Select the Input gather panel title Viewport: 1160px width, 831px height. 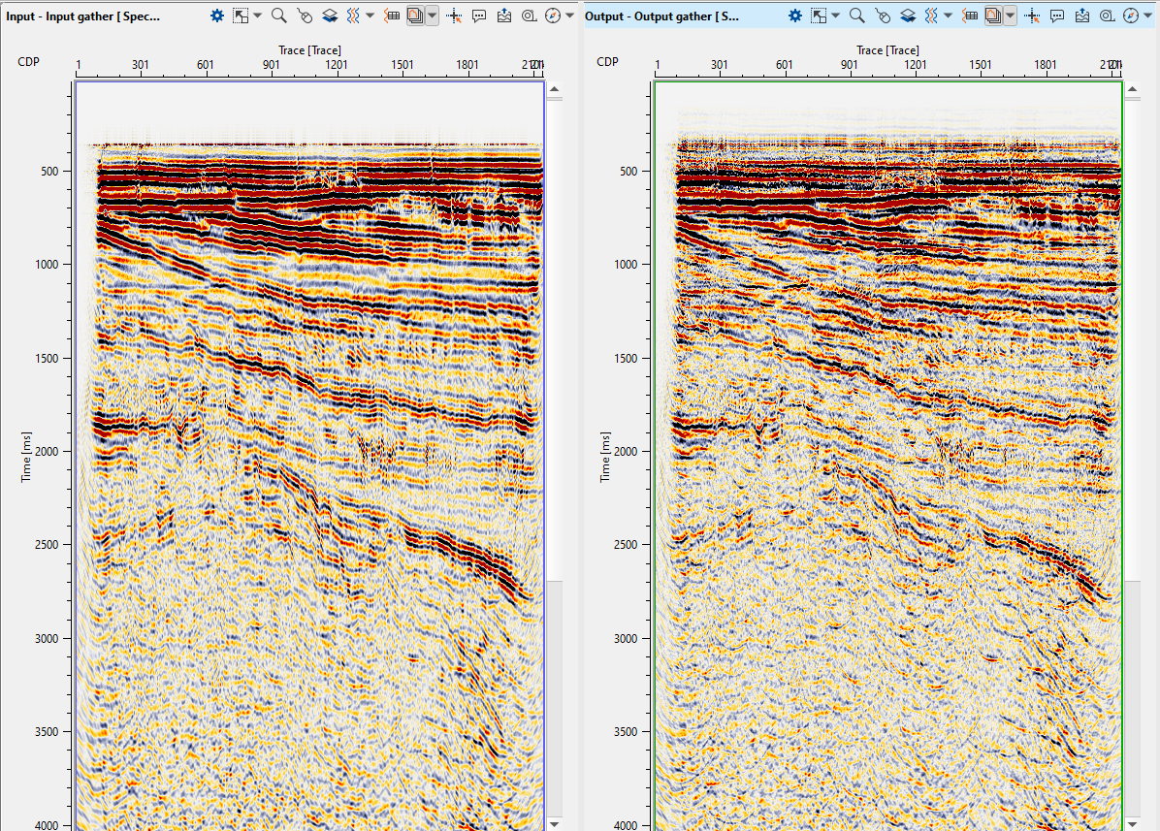point(82,16)
